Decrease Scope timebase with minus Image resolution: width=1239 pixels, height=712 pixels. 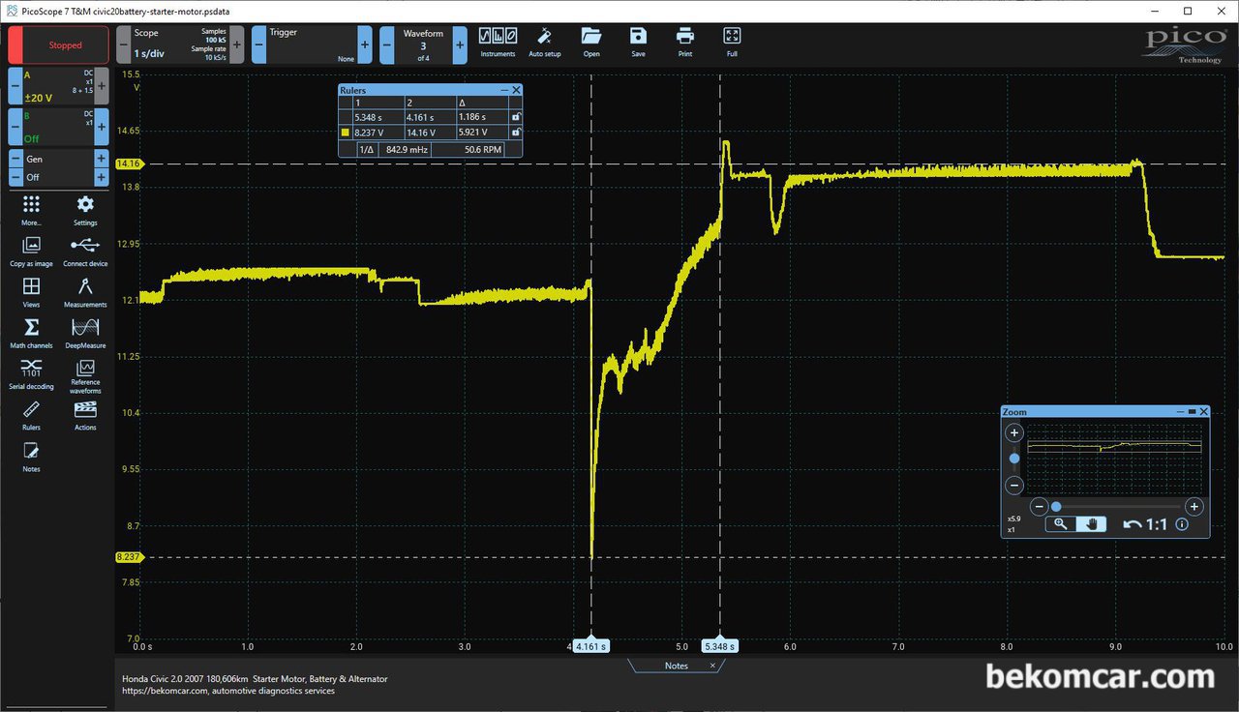pyautogui.click(x=124, y=44)
